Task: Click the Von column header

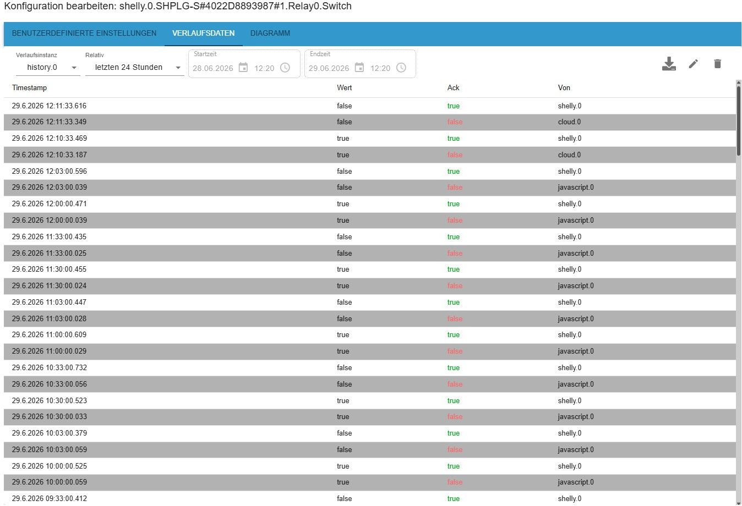Action: [564, 88]
